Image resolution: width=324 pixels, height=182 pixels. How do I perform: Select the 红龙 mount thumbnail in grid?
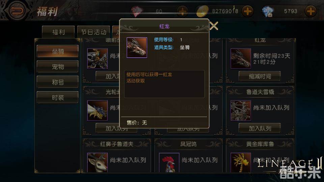point(241,58)
